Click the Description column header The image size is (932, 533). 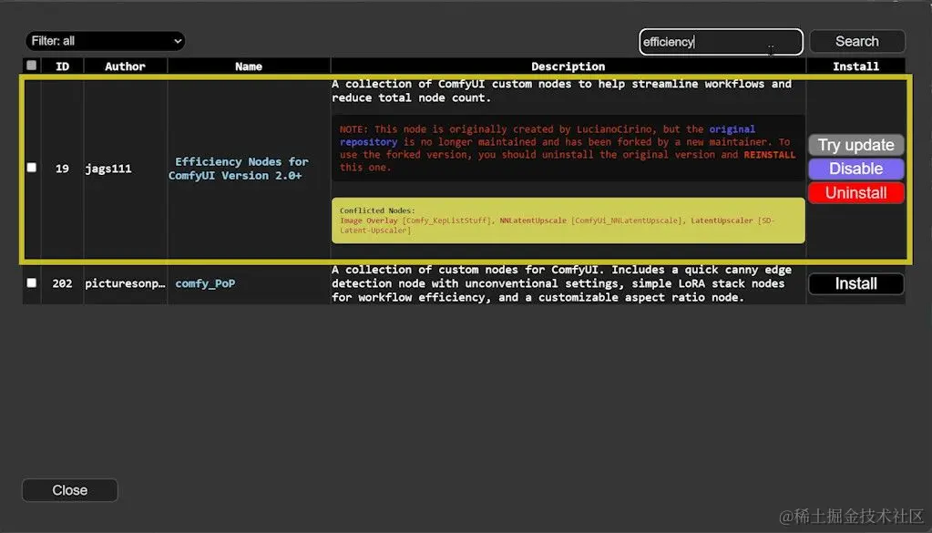coord(568,67)
